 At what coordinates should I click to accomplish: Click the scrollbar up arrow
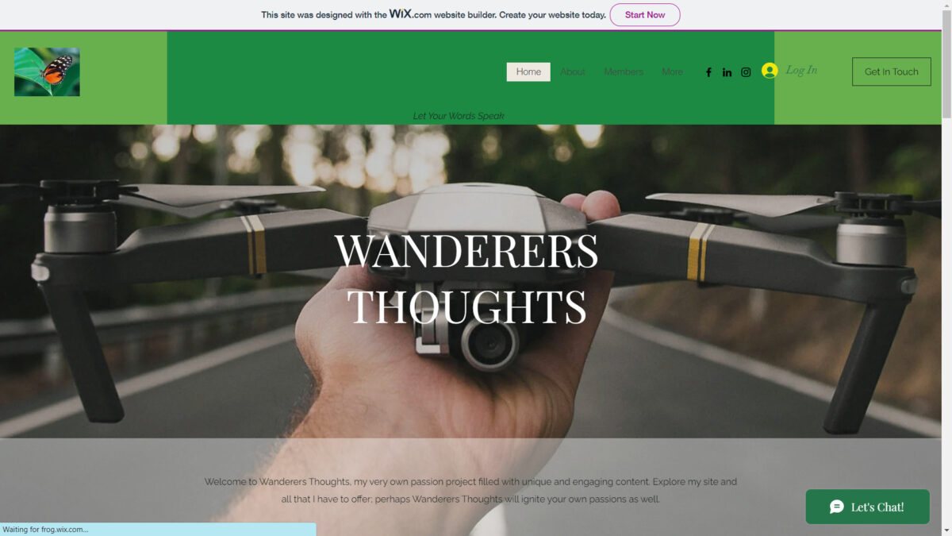[x=946, y=6]
